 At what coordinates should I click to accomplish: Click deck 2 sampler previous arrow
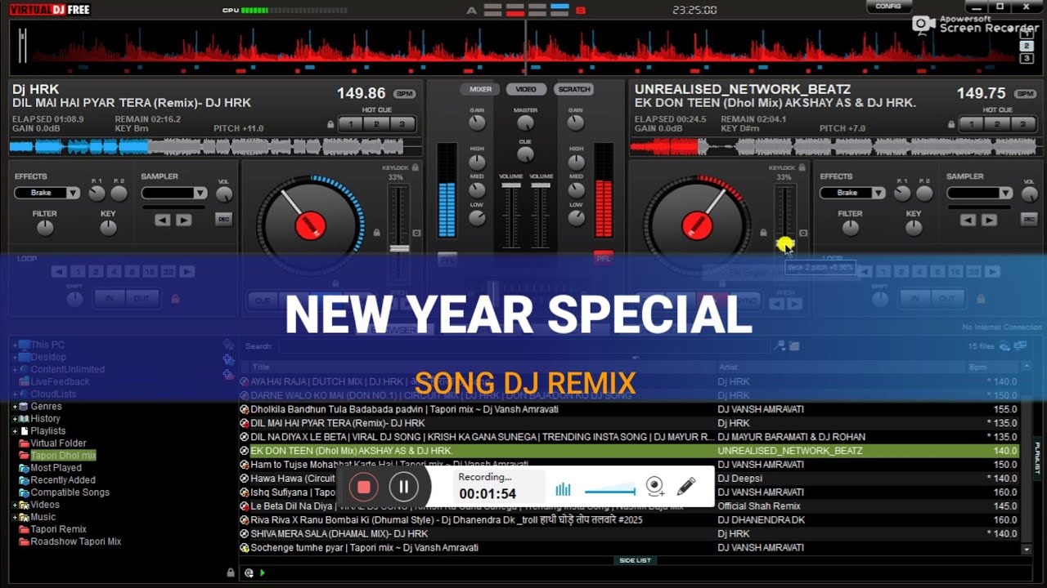coord(968,220)
